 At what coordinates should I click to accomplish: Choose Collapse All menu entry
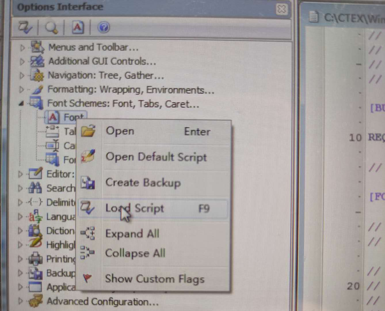pos(154,253)
